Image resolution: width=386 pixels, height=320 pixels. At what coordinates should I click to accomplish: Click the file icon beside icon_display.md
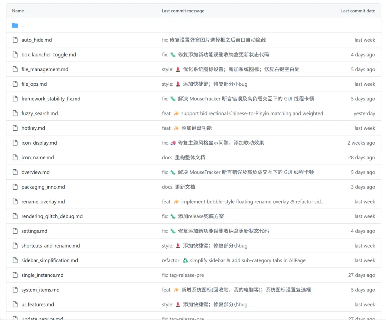[15, 142]
